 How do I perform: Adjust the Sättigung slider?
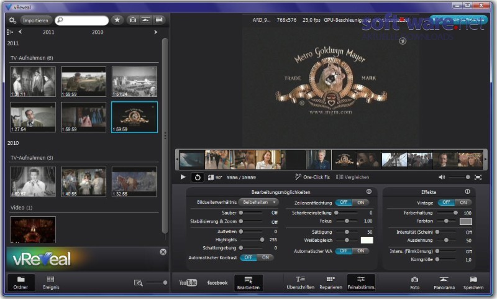point(347,232)
